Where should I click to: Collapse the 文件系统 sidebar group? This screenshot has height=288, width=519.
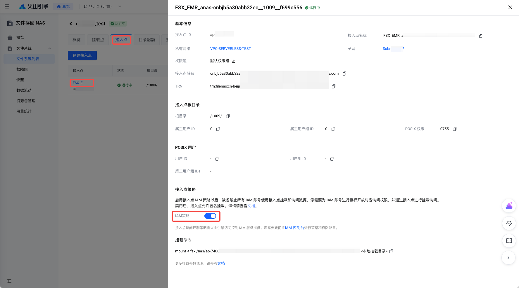tap(49, 48)
